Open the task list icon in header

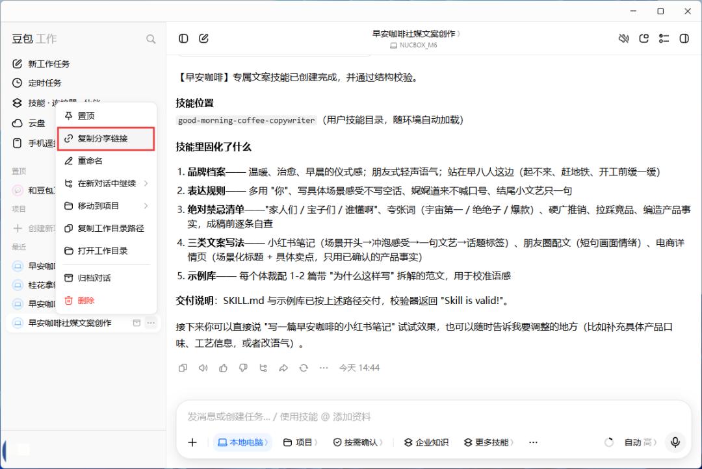[664, 38]
